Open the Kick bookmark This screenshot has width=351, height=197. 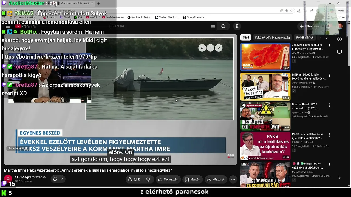(78, 17)
